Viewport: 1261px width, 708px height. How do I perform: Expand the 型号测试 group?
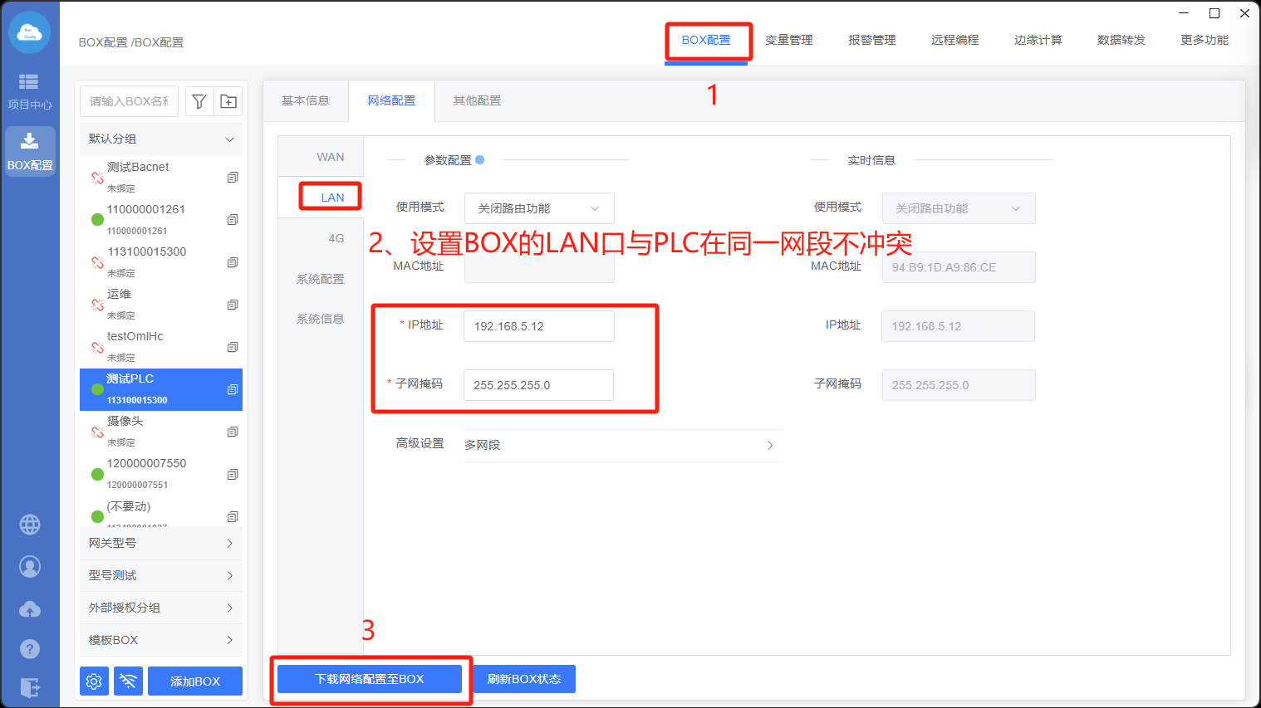161,575
